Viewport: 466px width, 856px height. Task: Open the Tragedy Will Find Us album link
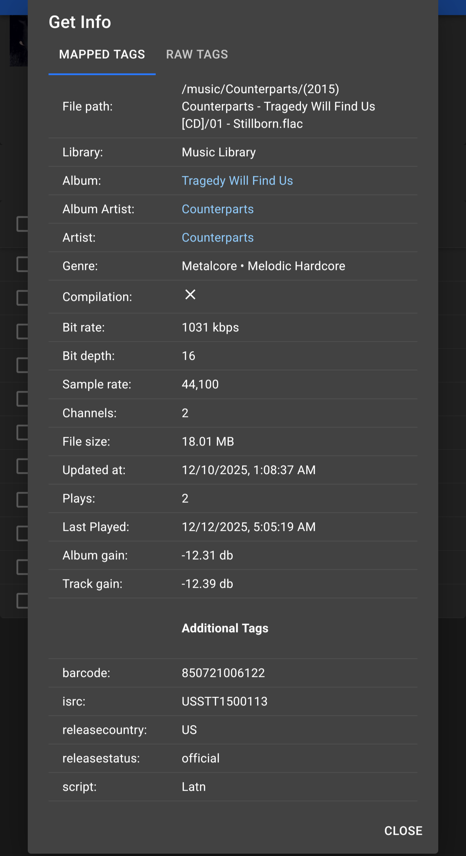[x=237, y=181]
